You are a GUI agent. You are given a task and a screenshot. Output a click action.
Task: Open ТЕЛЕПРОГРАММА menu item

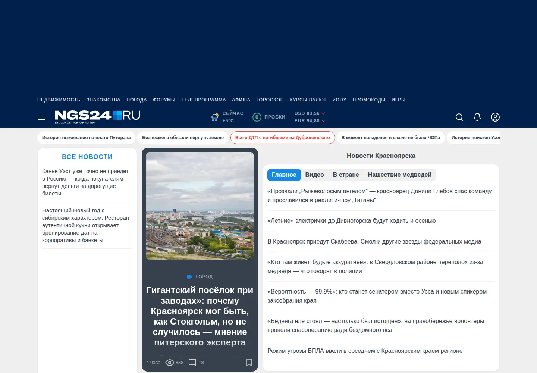(x=204, y=100)
